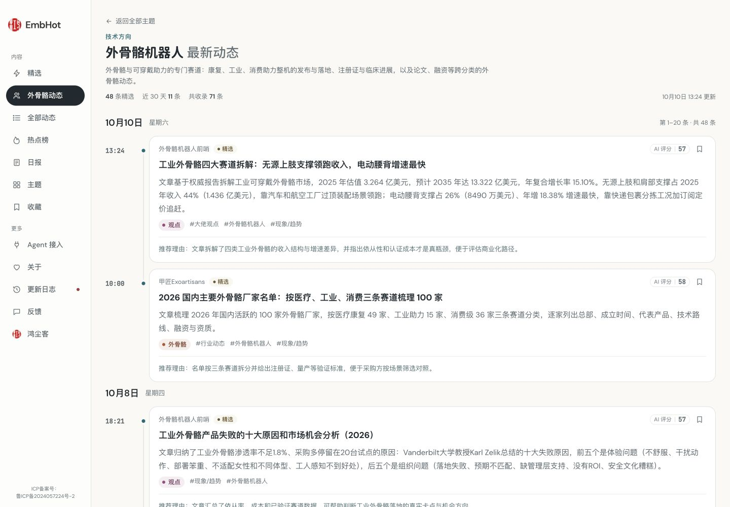
Task: Click the 技术方向 category label
Action: click(119, 37)
